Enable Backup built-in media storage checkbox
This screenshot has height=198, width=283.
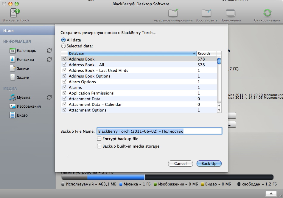click(99, 146)
